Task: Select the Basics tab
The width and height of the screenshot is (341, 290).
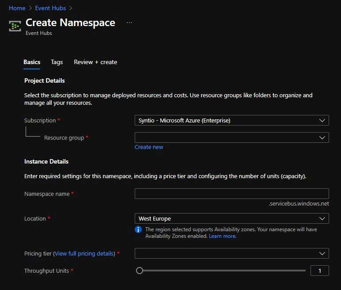Action: tap(32, 62)
